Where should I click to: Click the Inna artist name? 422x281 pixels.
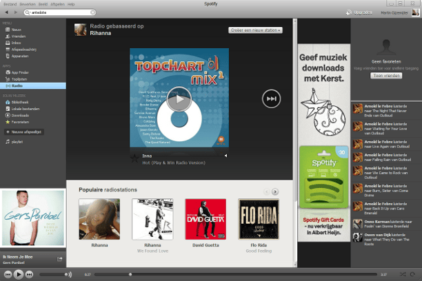pyautogui.click(x=147, y=156)
